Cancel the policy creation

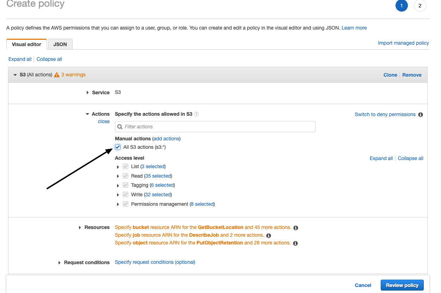click(363, 285)
